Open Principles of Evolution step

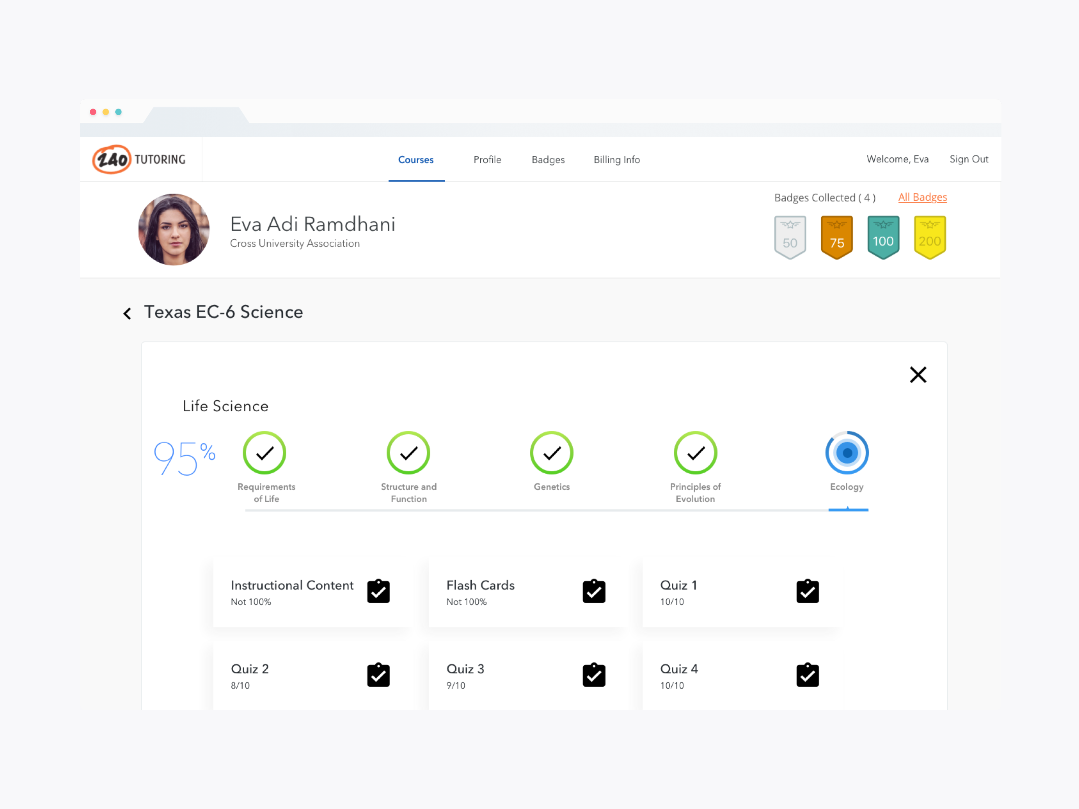click(x=695, y=453)
